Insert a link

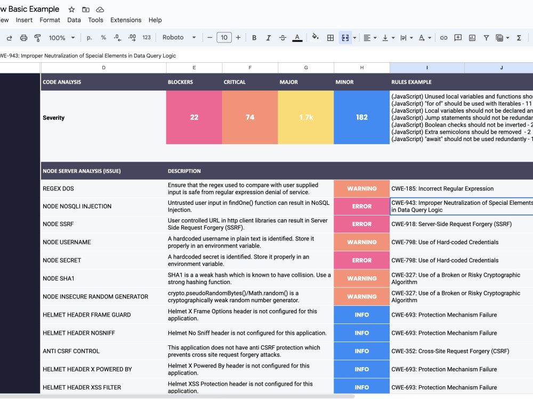click(443, 38)
